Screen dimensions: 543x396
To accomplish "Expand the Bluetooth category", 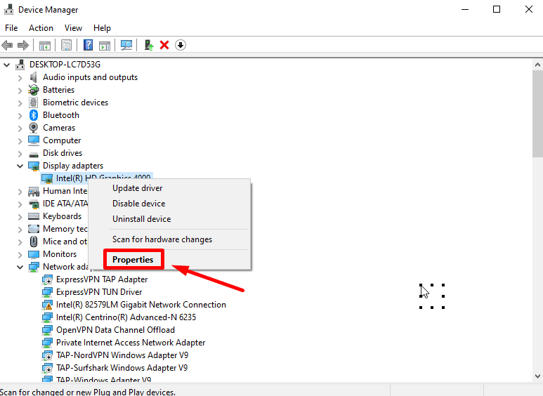I will [20, 116].
